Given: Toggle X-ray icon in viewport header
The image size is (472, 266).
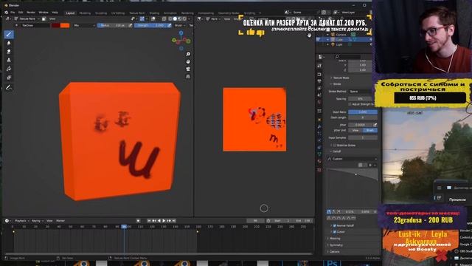Looking at the screenshot, I should (x=164, y=18).
